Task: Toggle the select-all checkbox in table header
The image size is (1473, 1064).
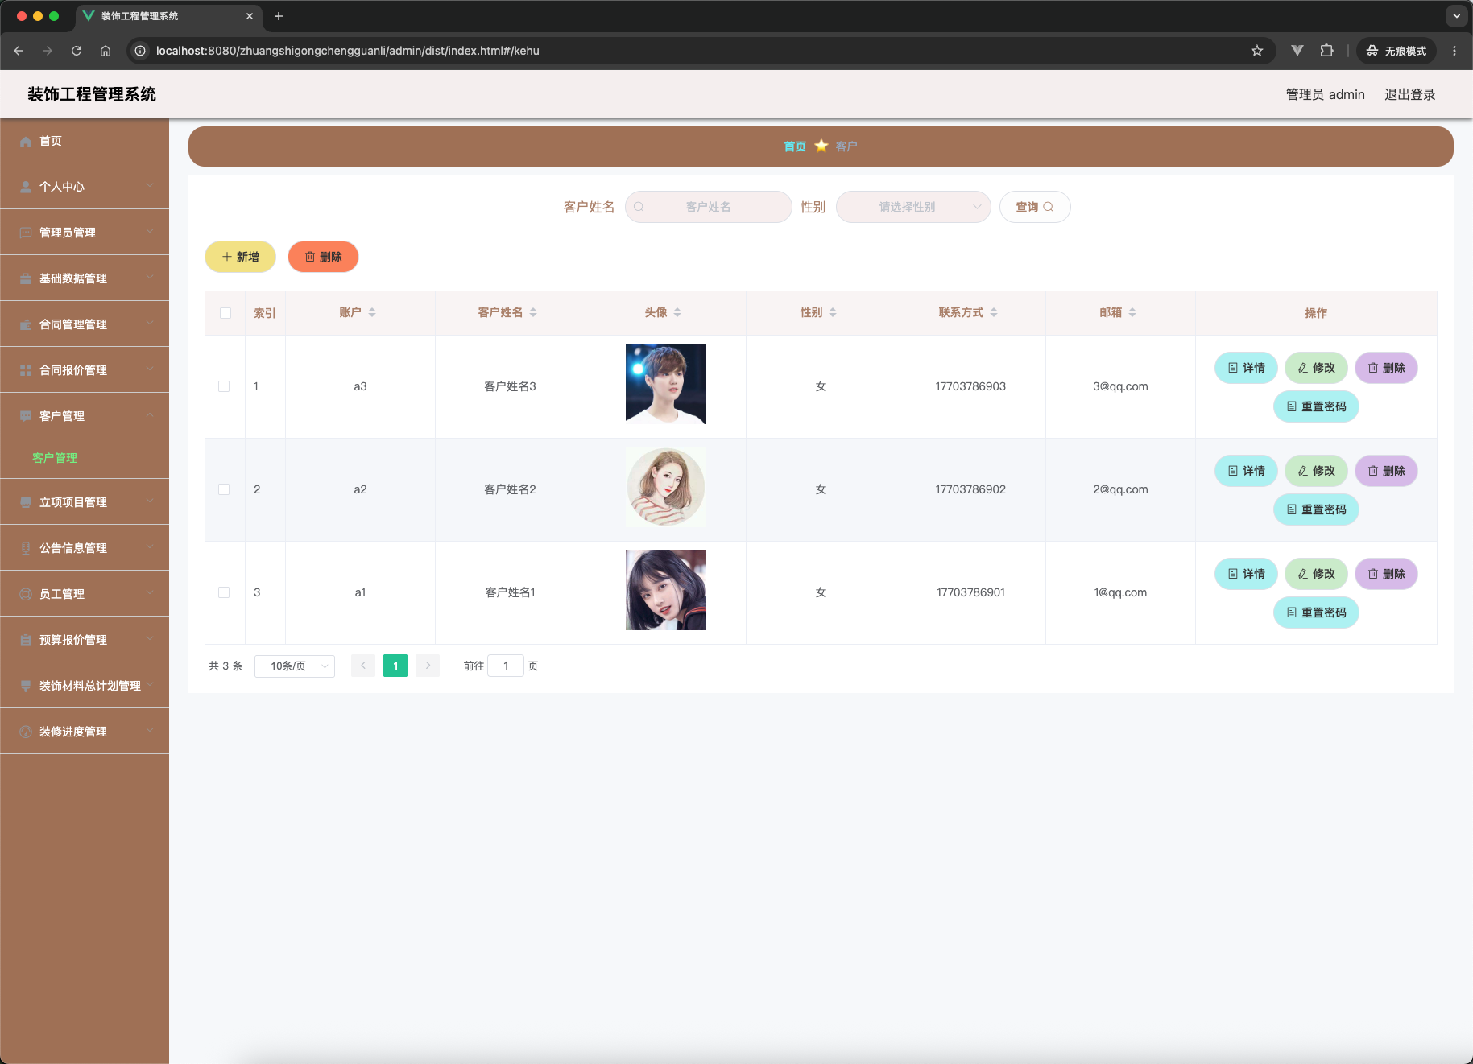Action: [226, 313]
